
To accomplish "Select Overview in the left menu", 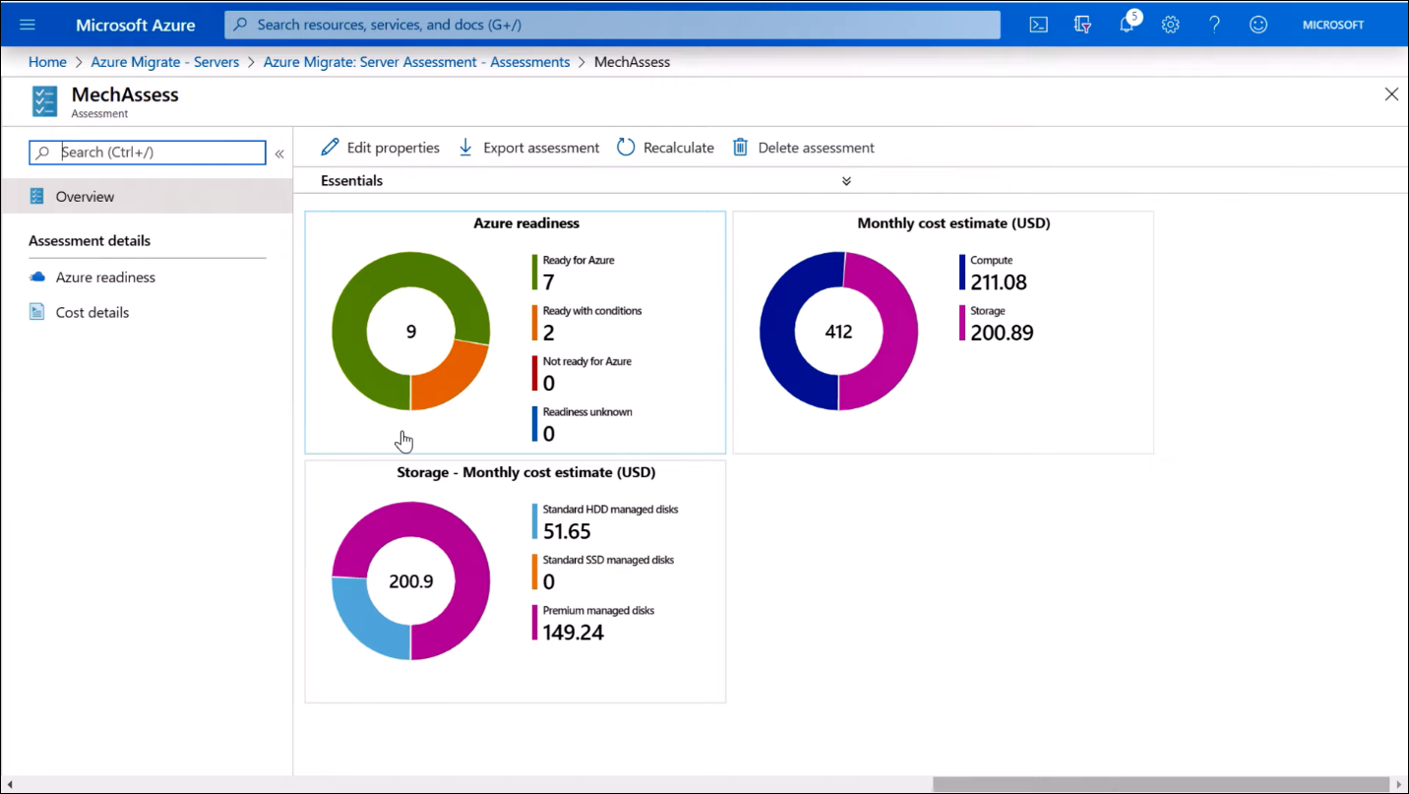I will pos(147,197).
